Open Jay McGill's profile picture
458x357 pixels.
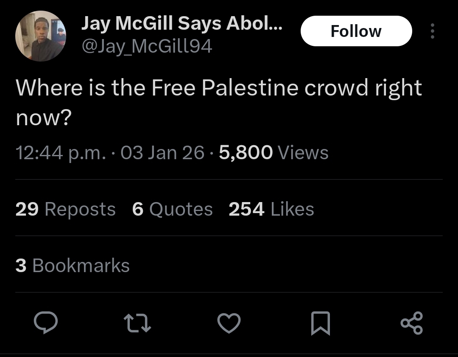click(x=41, y=36)
